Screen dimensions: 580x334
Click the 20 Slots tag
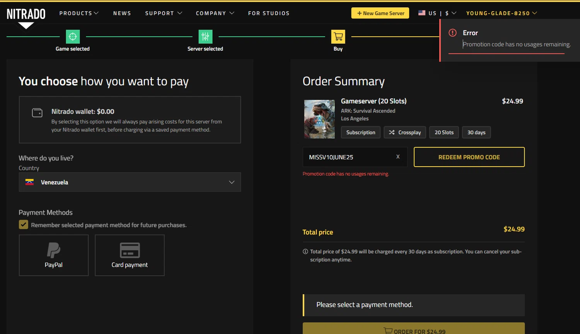point(444,132)
